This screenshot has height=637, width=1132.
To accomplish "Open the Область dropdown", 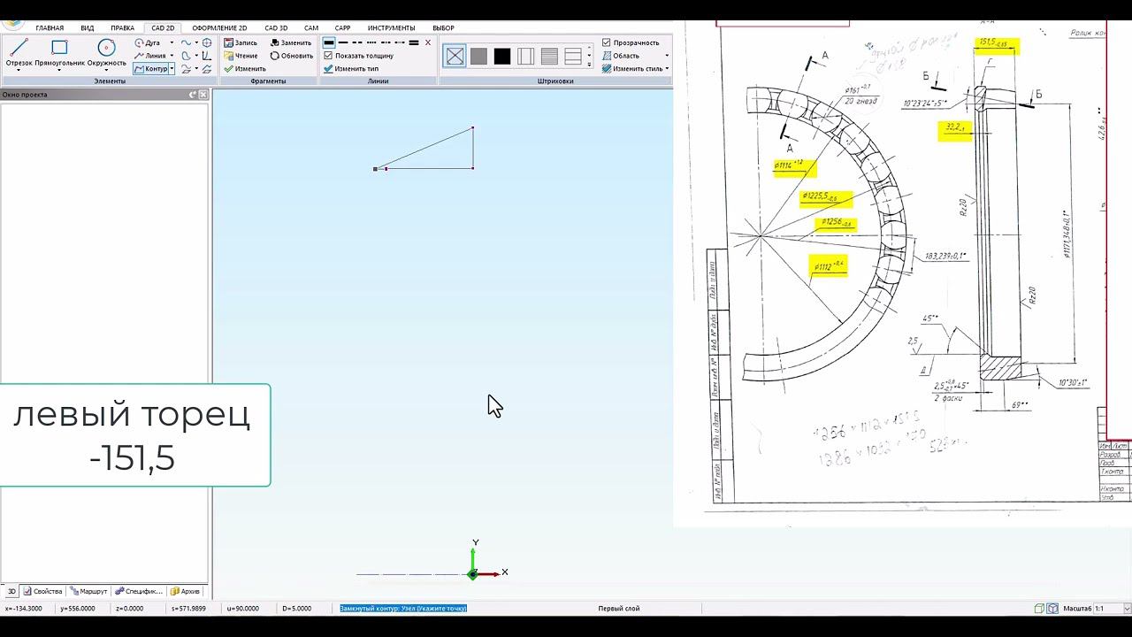I will pyautogui.click(x=635, y=56).
